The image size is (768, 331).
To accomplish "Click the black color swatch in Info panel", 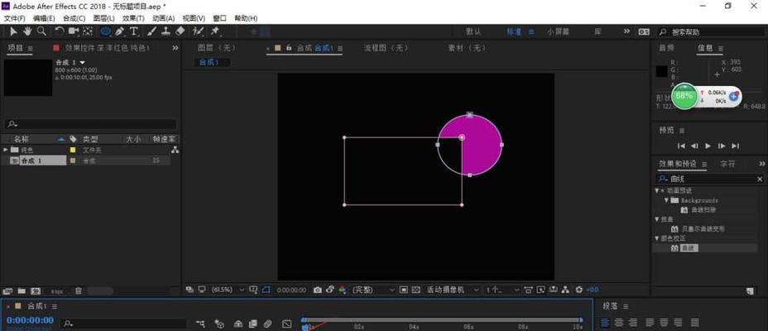I will (x=661, y=71).
